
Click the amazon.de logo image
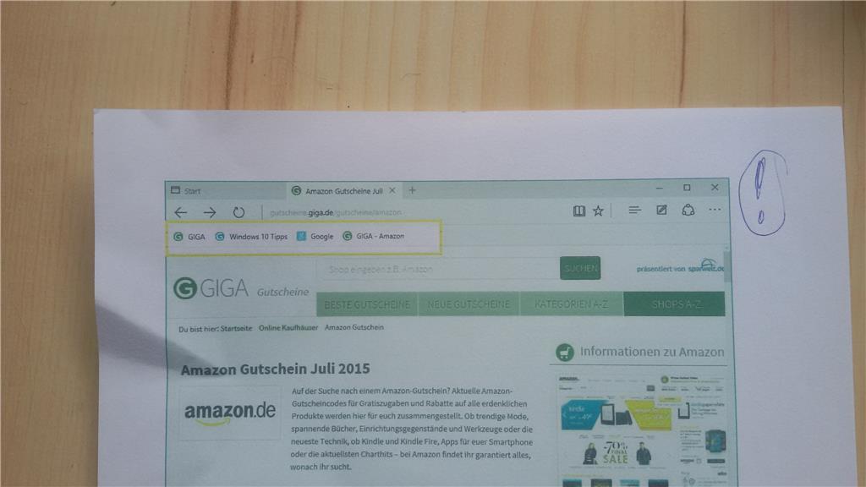pos(230,413)
